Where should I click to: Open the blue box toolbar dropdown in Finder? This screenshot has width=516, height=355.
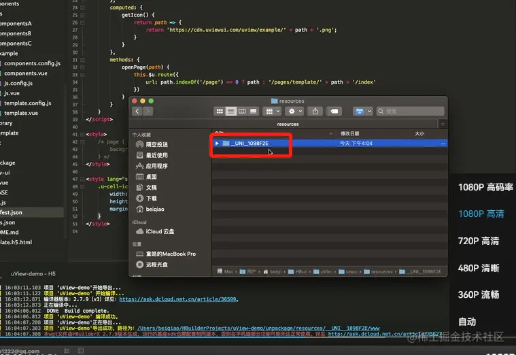tap(362, 112)
